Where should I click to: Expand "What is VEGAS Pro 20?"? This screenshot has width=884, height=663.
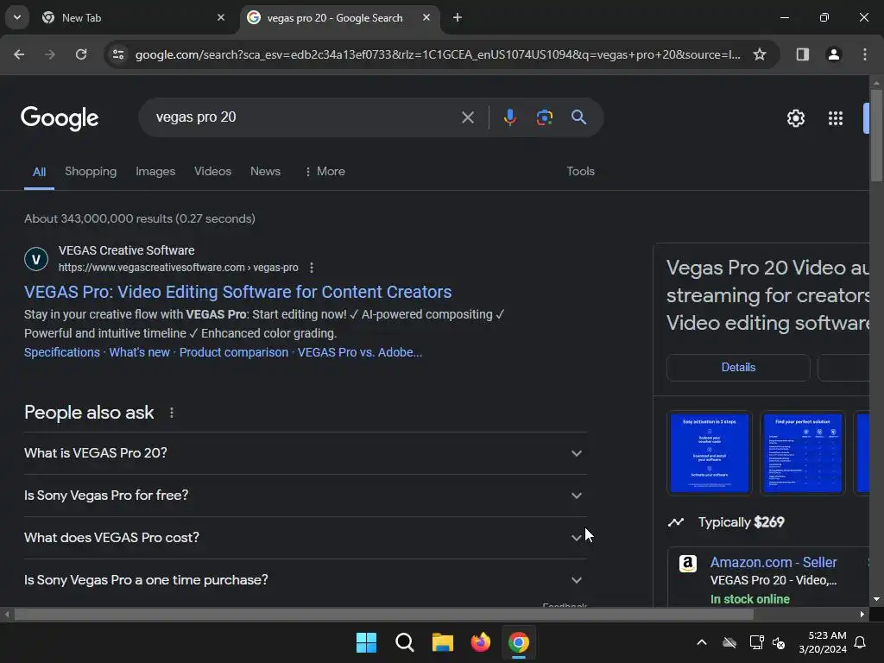[x=305, y=453]
